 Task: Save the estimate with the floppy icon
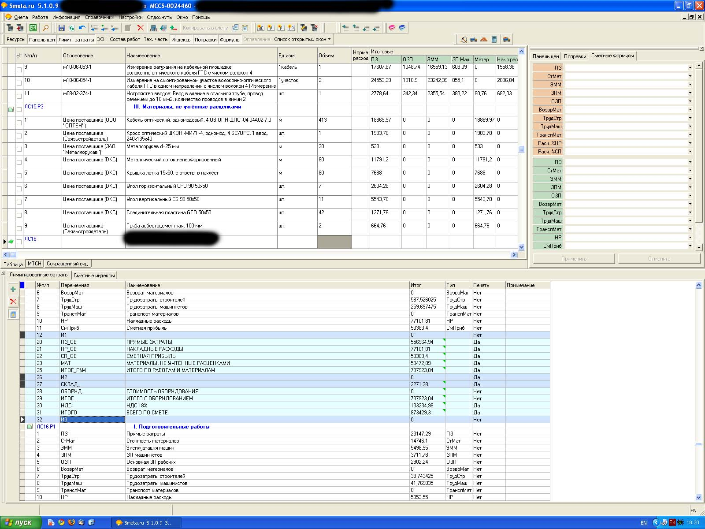tap(62, 28)
